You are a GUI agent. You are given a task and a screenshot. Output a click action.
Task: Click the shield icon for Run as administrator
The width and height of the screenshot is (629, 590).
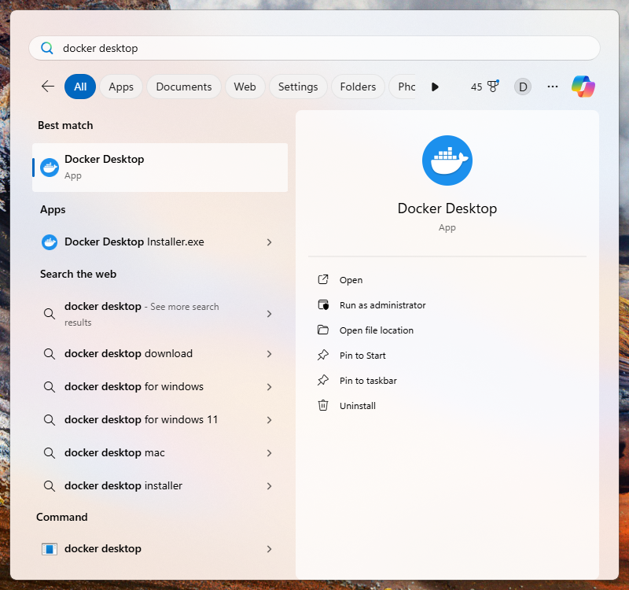(x=323, y=305)
